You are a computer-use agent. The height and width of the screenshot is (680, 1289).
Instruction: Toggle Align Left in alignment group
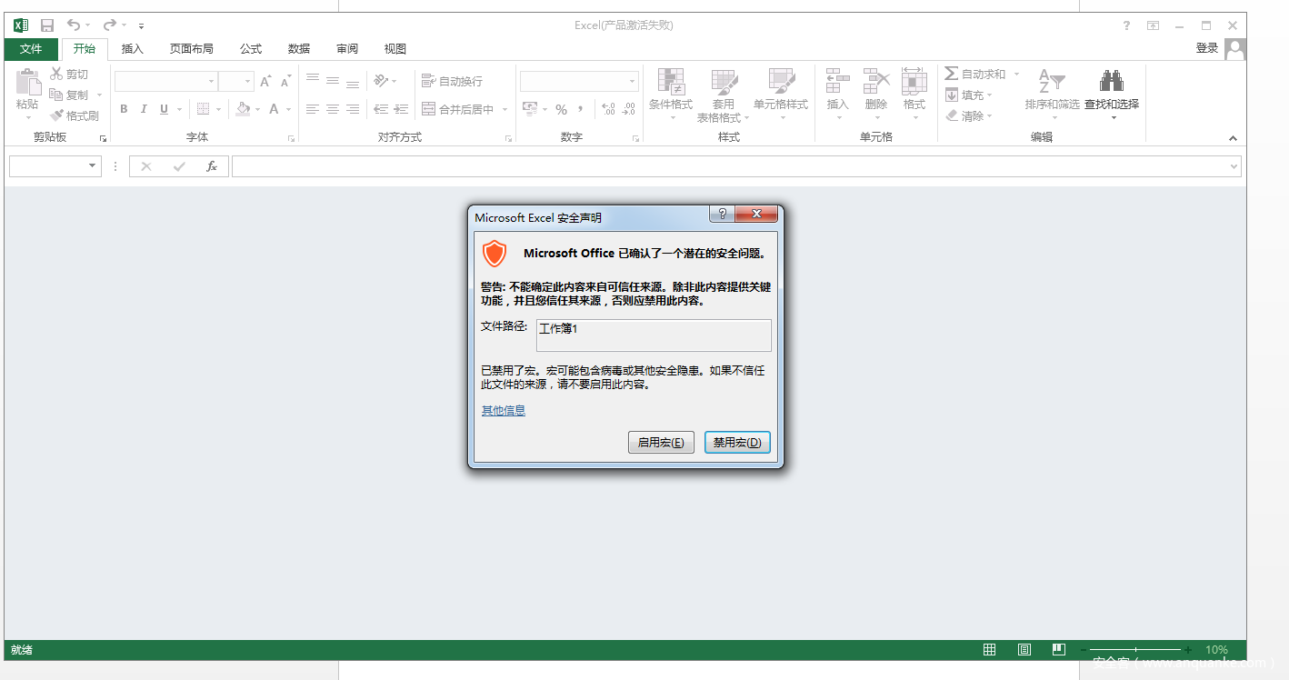coord(313,109)
